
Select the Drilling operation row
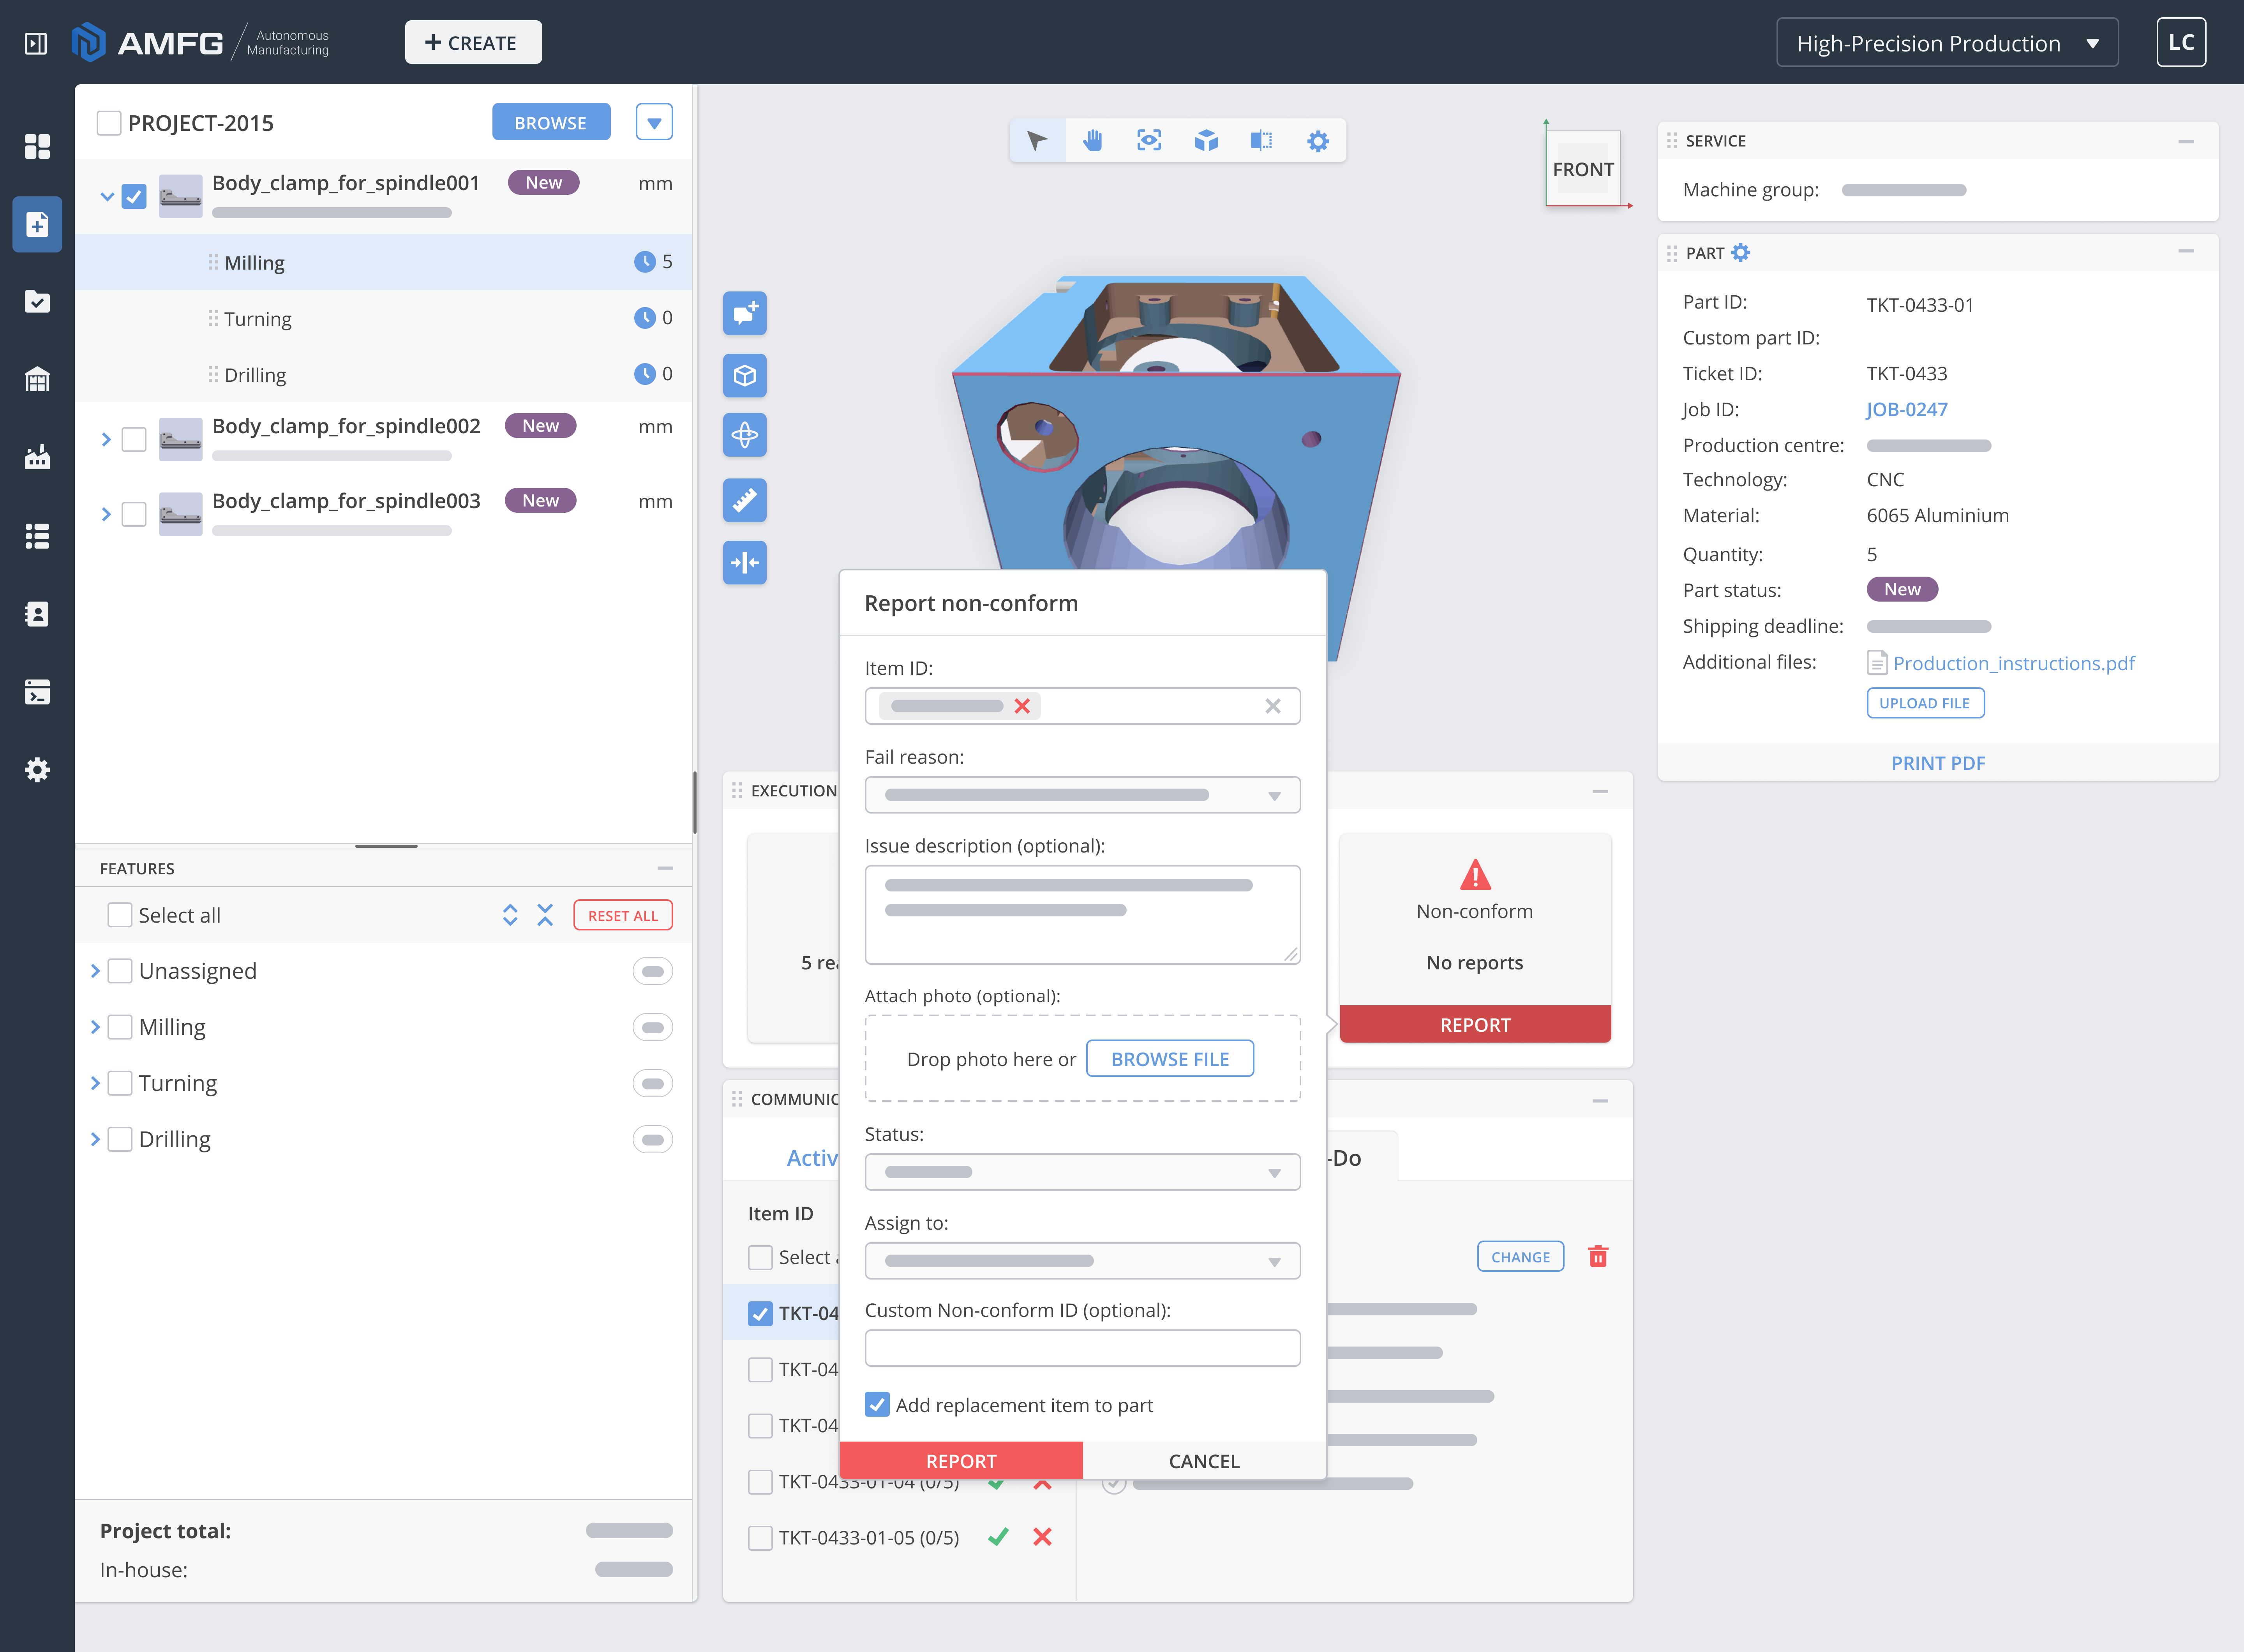(x=255, y=375)
